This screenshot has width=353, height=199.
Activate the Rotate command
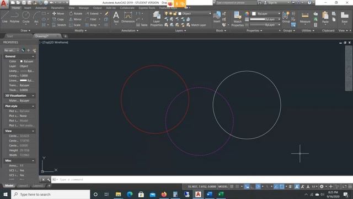point(76,13)
